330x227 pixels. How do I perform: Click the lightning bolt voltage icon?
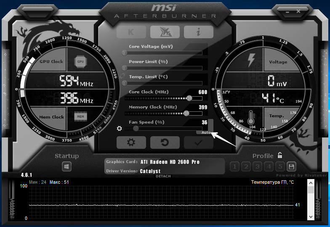(x=251, y=60)
